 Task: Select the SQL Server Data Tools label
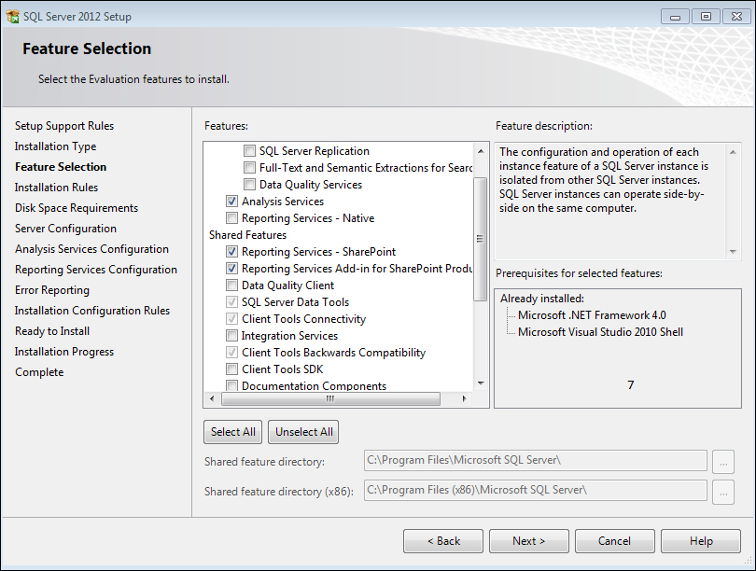[295, 302]
